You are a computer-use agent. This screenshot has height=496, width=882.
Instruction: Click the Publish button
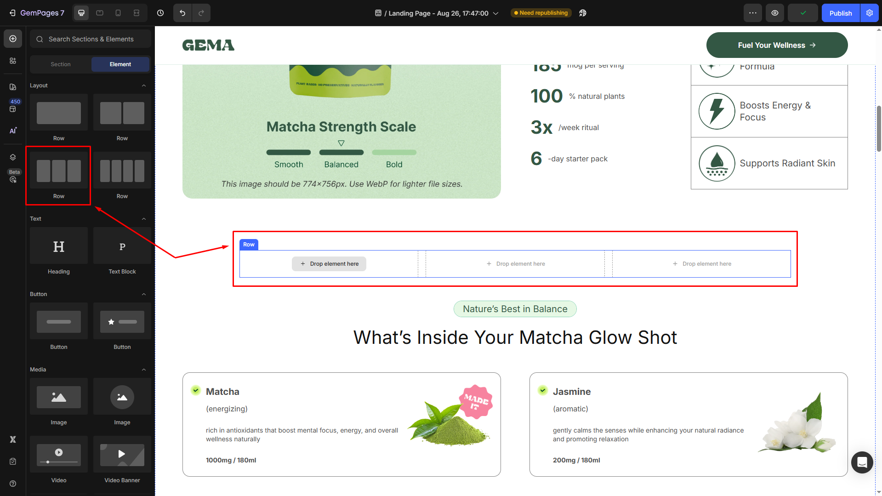[x=840, y=13]
